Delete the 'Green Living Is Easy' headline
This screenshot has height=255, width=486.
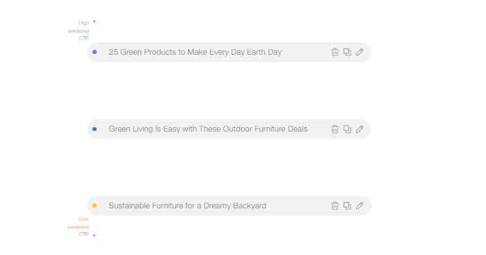point(334,129)
